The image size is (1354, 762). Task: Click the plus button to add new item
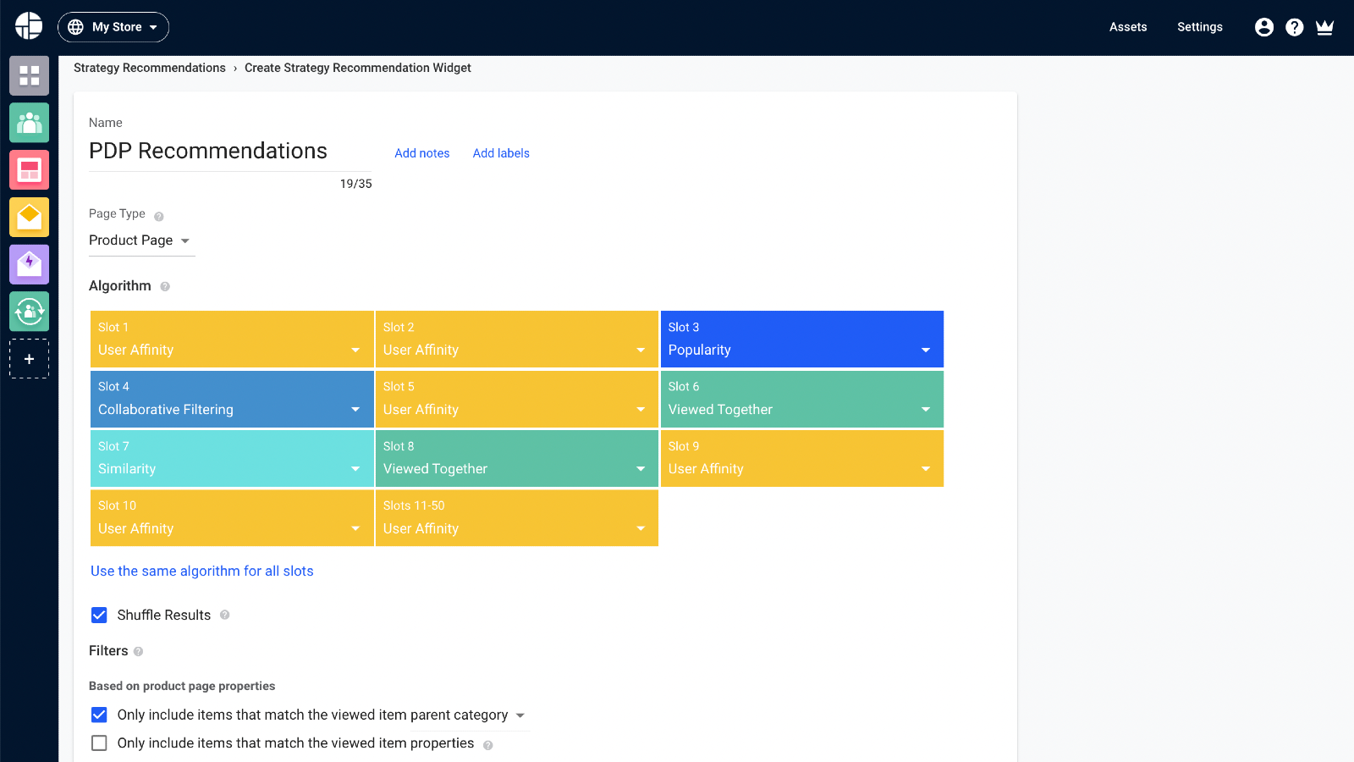tap(29, 358)
